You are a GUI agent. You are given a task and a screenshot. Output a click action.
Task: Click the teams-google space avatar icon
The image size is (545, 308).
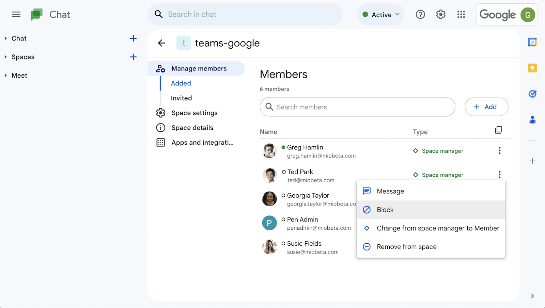[x=184, y=43]
